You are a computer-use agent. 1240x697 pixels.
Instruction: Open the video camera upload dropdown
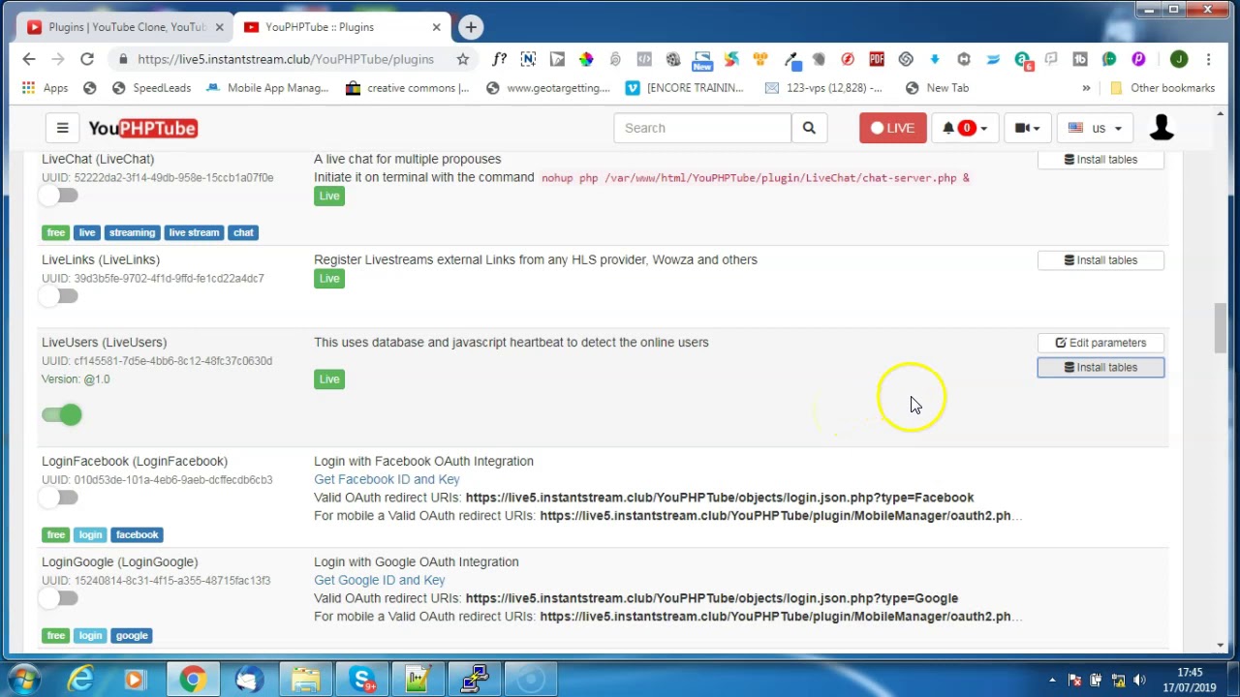(1027, 128)
